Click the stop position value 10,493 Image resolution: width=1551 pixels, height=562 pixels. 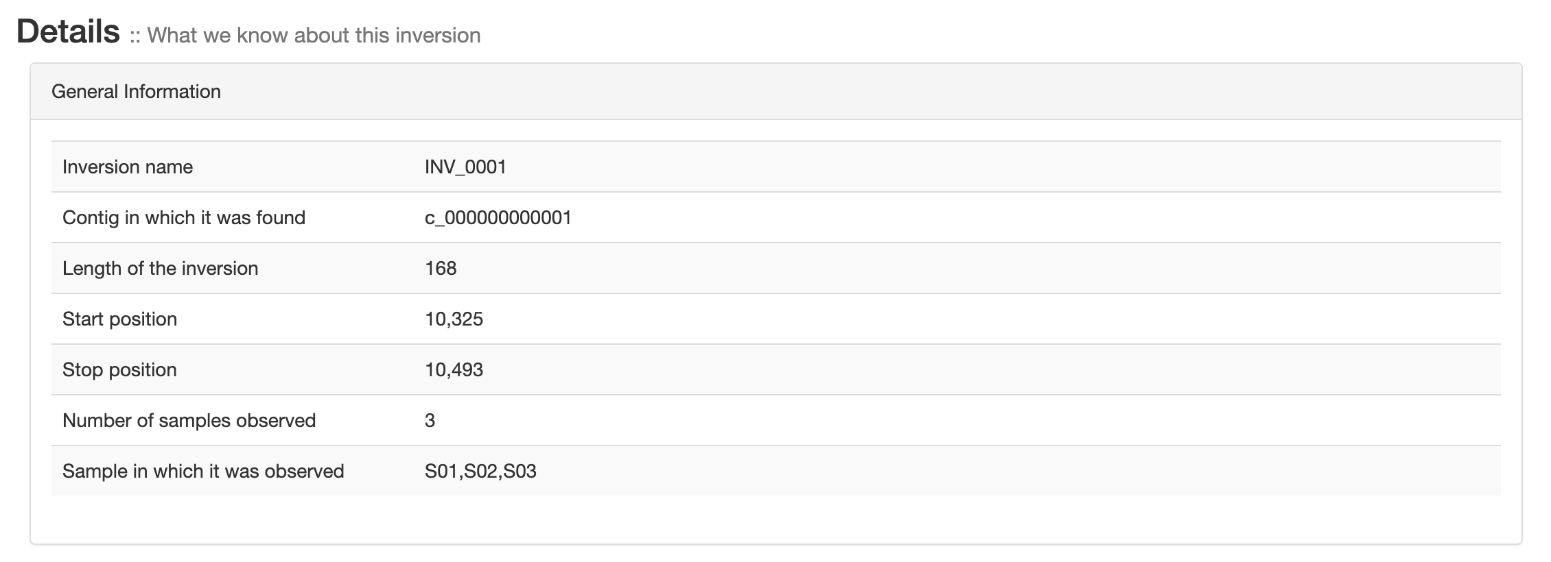[x=454, y=370]
